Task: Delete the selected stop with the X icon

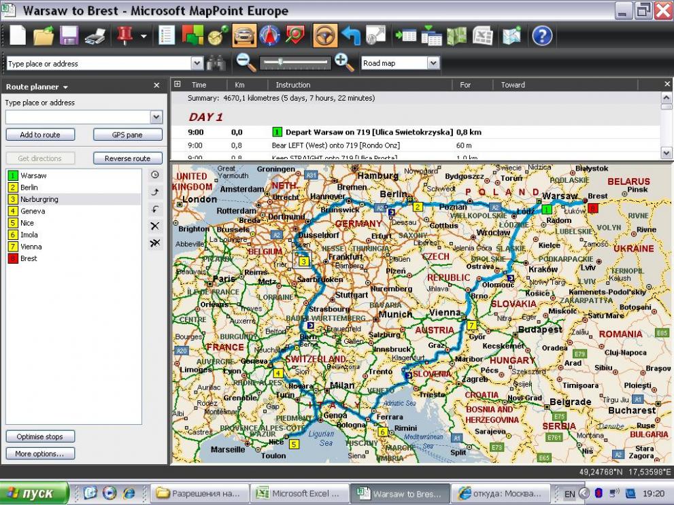Action: pos(155,226)
